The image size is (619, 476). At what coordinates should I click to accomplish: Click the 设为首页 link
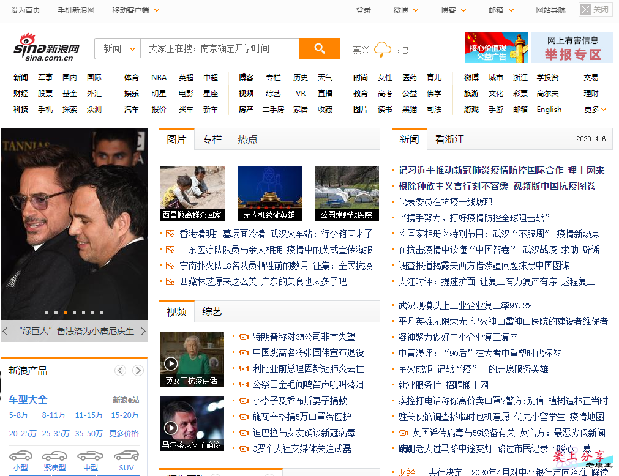25,10
